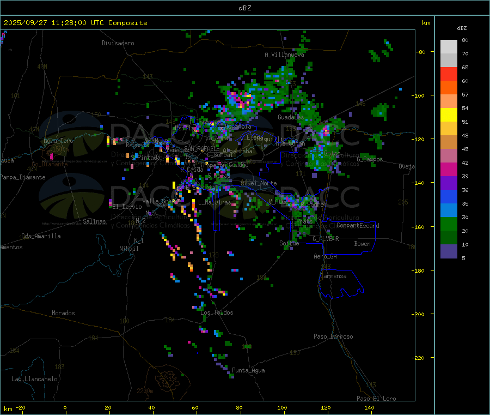Click the slate violet 10 dBZ swatch
The image size is (490, 415).
click(x=449, y=251)
